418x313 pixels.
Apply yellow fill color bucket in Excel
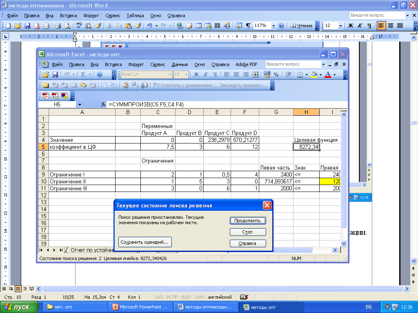click(314, 75)
